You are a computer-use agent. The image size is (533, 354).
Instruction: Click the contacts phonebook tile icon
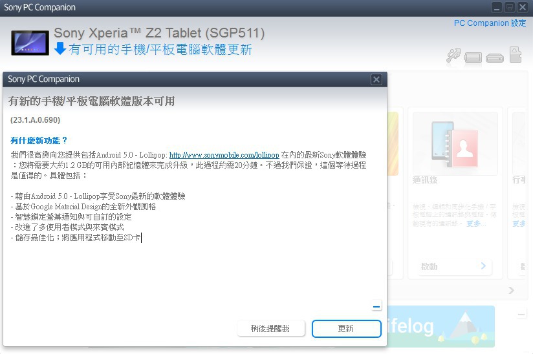(x=455, y=144)
